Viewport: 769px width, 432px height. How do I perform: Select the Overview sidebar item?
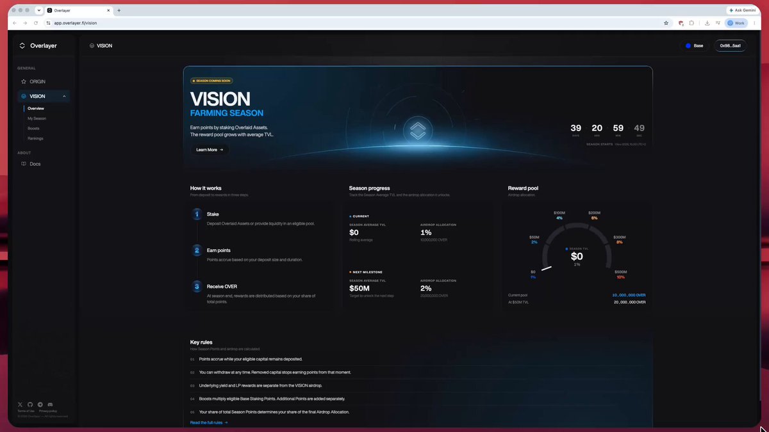36,108
